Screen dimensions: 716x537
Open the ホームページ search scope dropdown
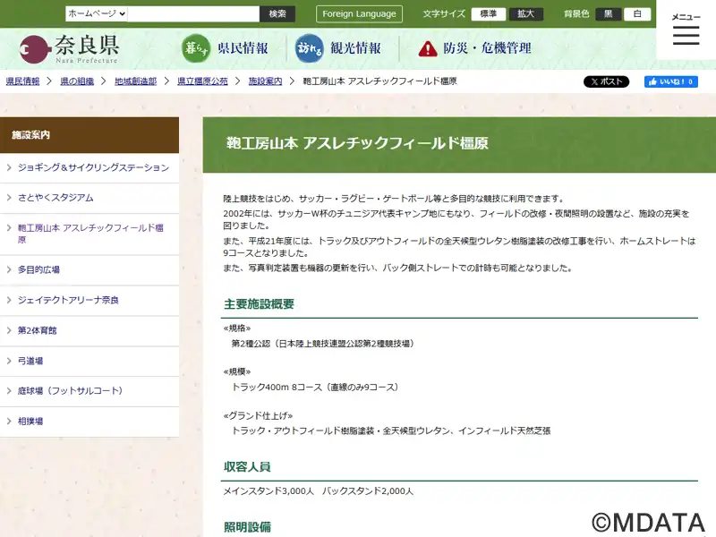(x=97, y=13)
